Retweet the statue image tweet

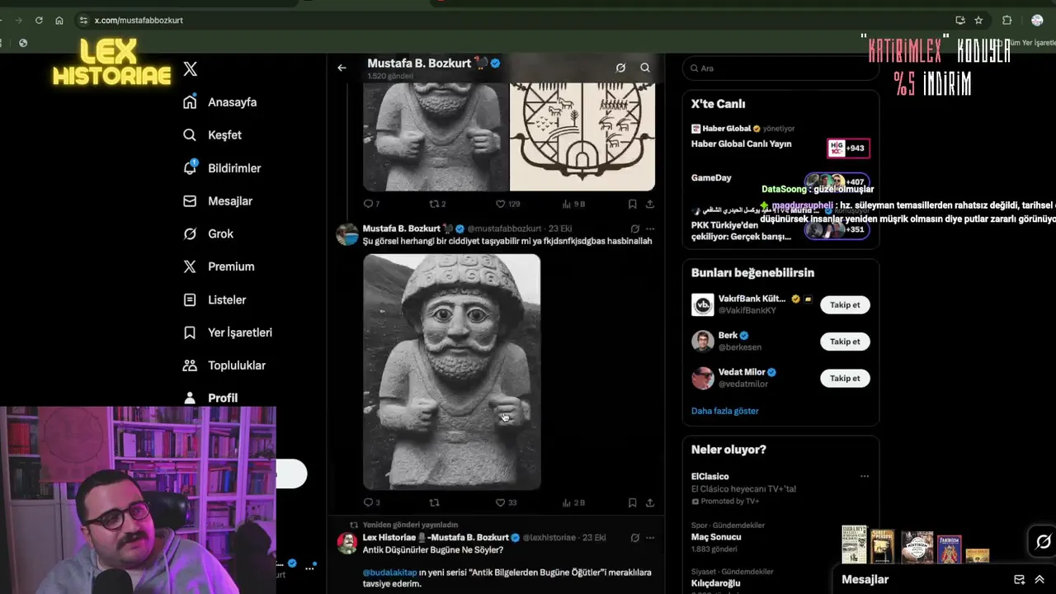(x=434, y=502)
